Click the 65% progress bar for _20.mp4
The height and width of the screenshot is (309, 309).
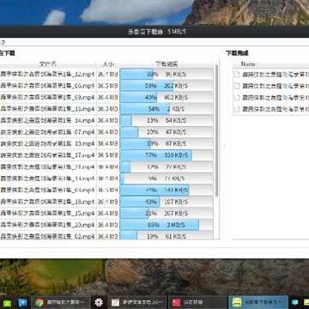coord(167,225)
